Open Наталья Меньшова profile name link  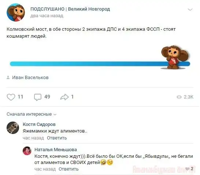(56, 149)
